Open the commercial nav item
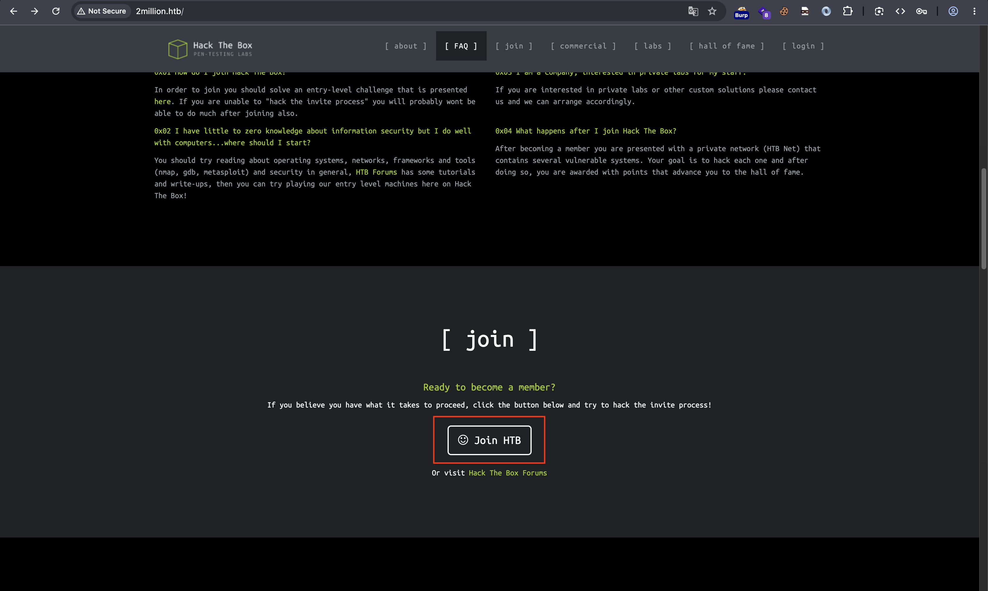988x591 pixels. [583, 46]
